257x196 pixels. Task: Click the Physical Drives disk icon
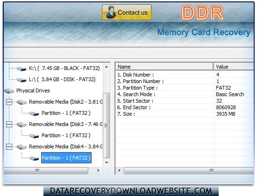point(9,91)
